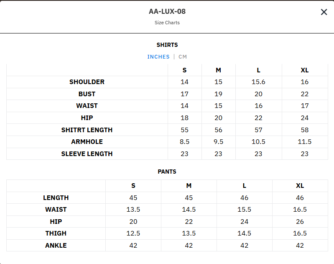334x264 pixels.
Task: Click the 11.5 armhole value cell
Action: click(x=305, y=142)
